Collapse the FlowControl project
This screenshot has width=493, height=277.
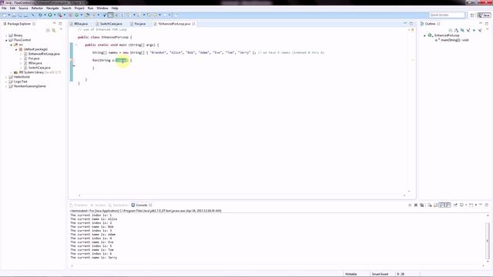pos(6,40)
